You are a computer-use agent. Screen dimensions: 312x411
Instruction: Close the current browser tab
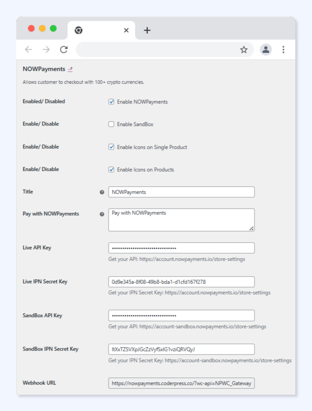(126, 30)
